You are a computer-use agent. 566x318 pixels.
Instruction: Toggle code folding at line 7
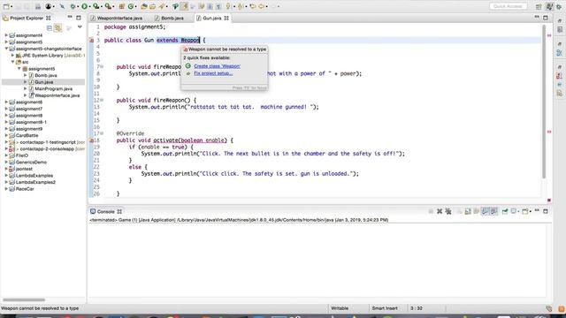(102, 67)
